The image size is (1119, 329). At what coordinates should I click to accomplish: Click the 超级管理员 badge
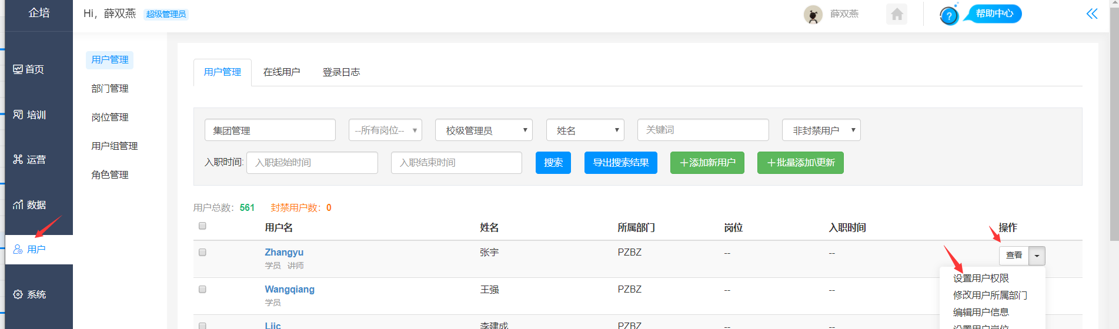coord(166,14)
